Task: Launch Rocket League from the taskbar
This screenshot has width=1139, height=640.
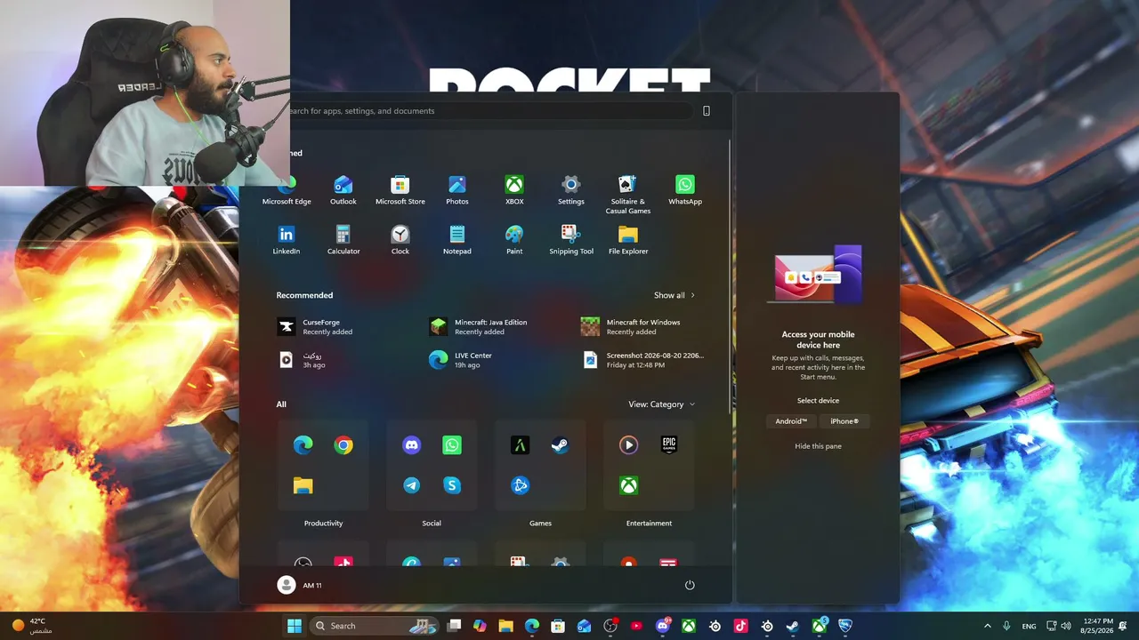Action: 845,626
